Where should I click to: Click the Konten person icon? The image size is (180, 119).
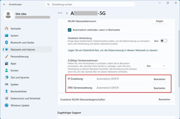tap(7, 70)
